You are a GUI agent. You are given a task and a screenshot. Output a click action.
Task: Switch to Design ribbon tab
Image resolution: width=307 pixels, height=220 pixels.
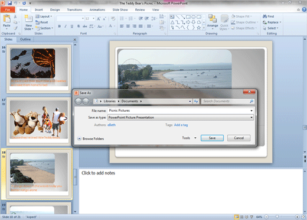click(55, 9)
